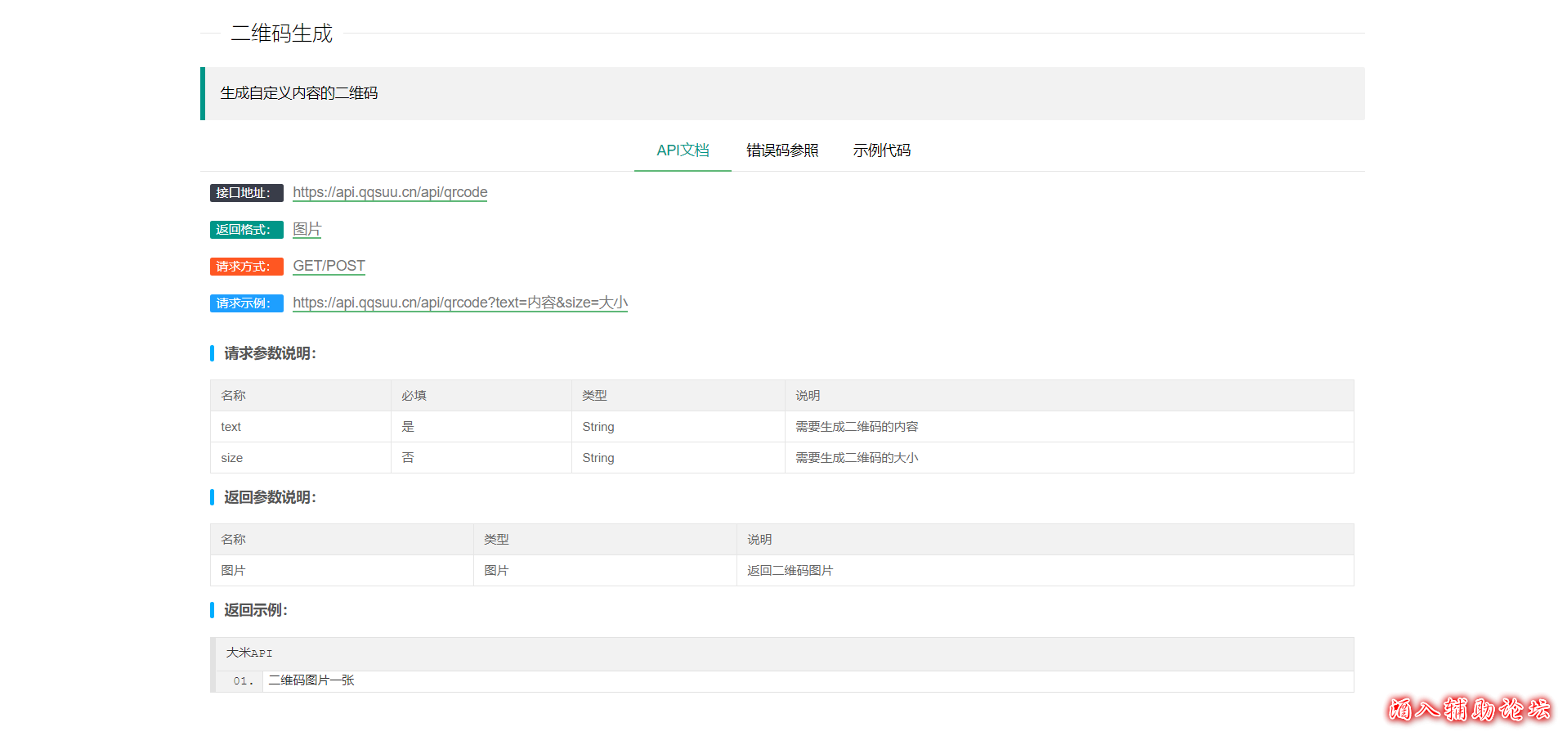Click the green 返回格式 label badge
This screenshot has height=736, width=1567.
coord(246,230)
